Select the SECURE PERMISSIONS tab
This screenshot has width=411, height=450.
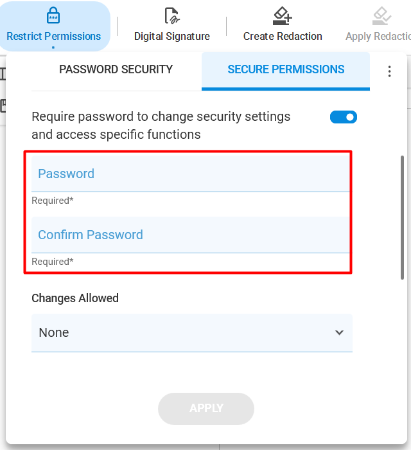click(286, 69)
